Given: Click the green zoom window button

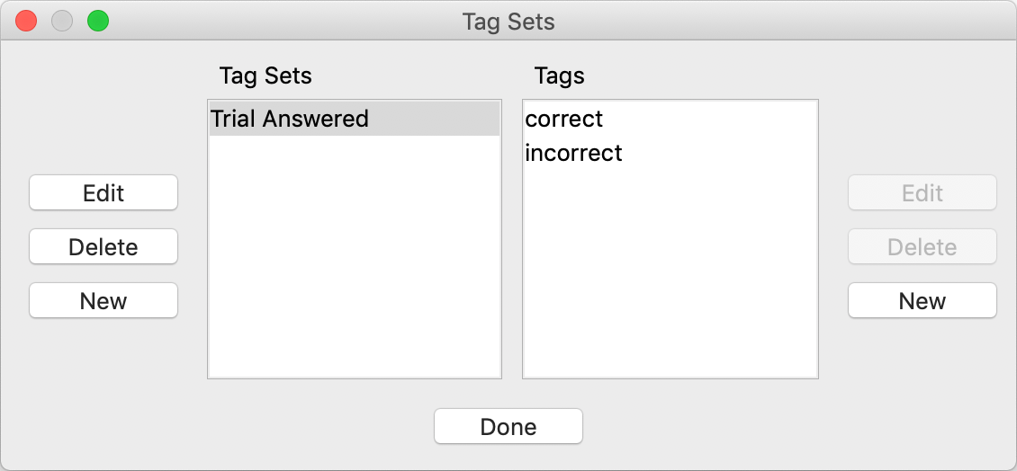Looking at the screenshot, I should tap(97, 21).
